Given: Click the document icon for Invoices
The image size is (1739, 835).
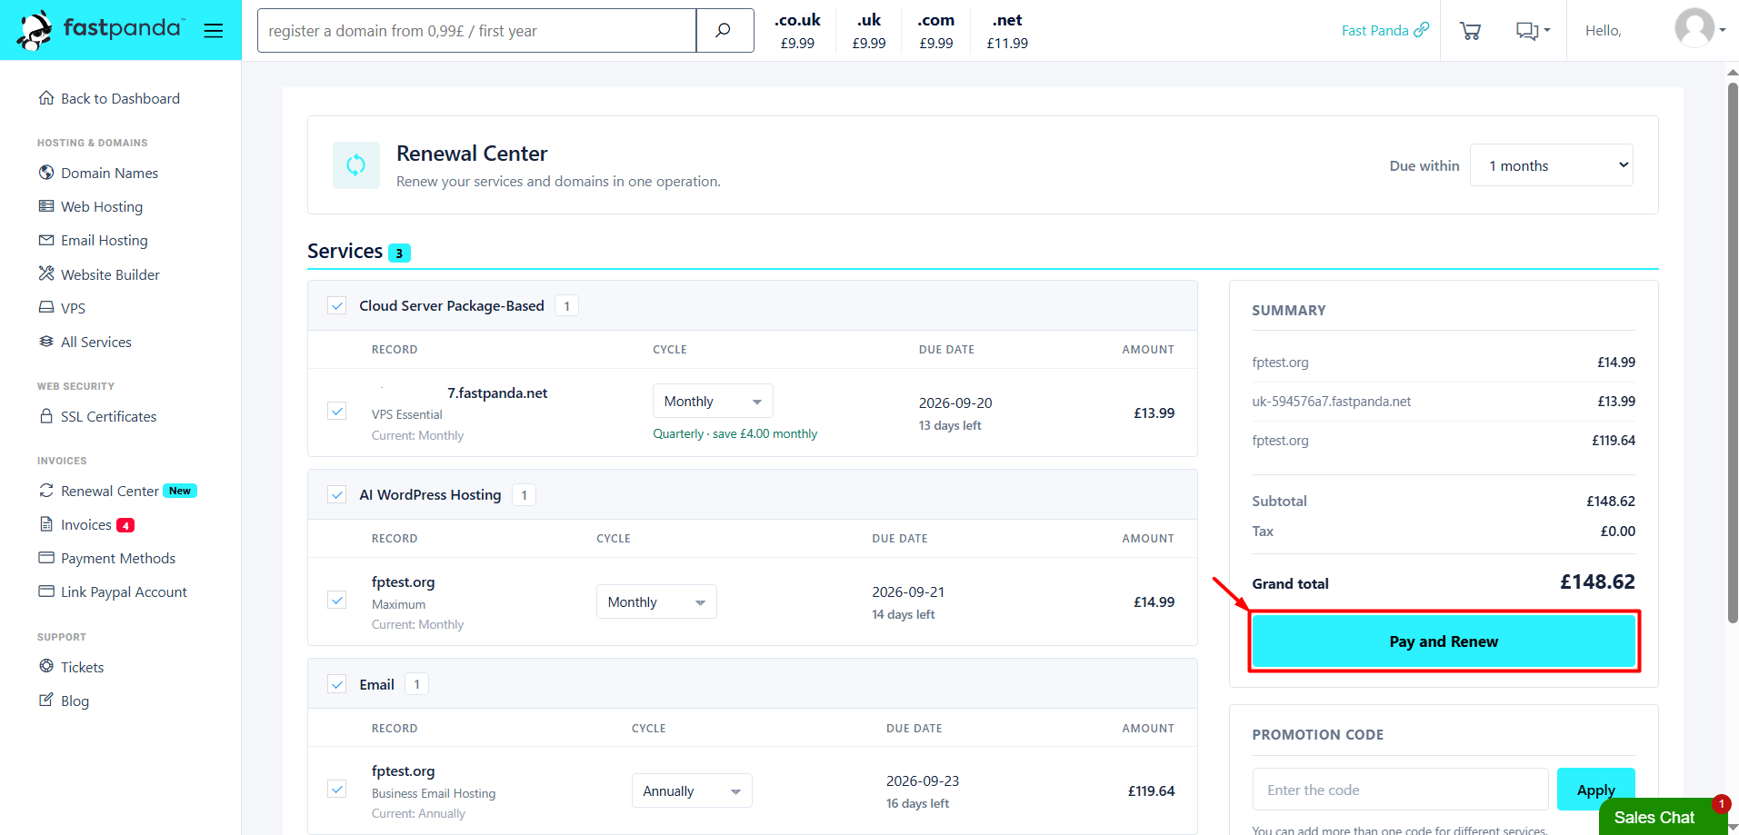Looking at the screenshot, I should coord(46,524).
